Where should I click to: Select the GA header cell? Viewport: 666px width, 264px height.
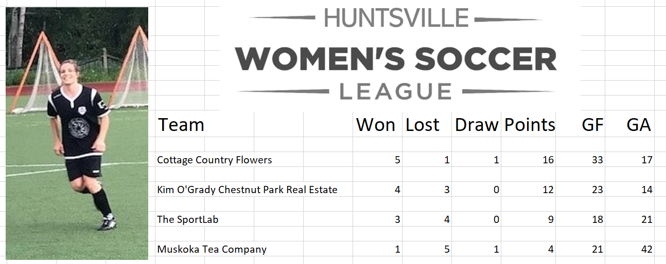coord(639,125)
